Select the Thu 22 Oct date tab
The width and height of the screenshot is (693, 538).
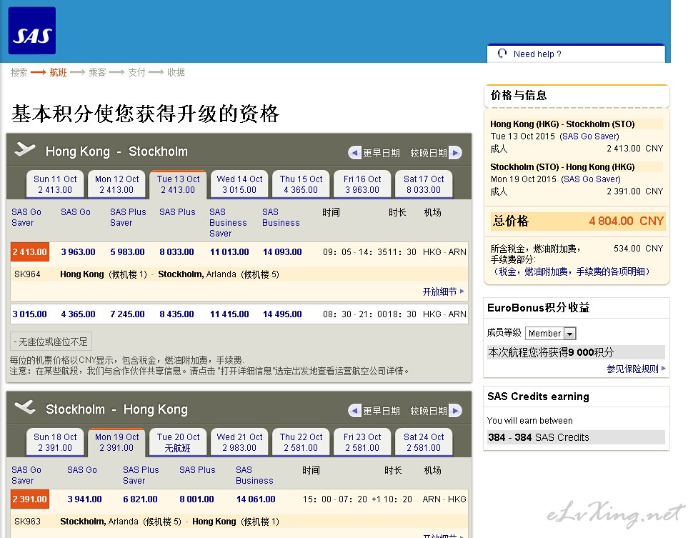pyautogui.click(x=301, y=442)
